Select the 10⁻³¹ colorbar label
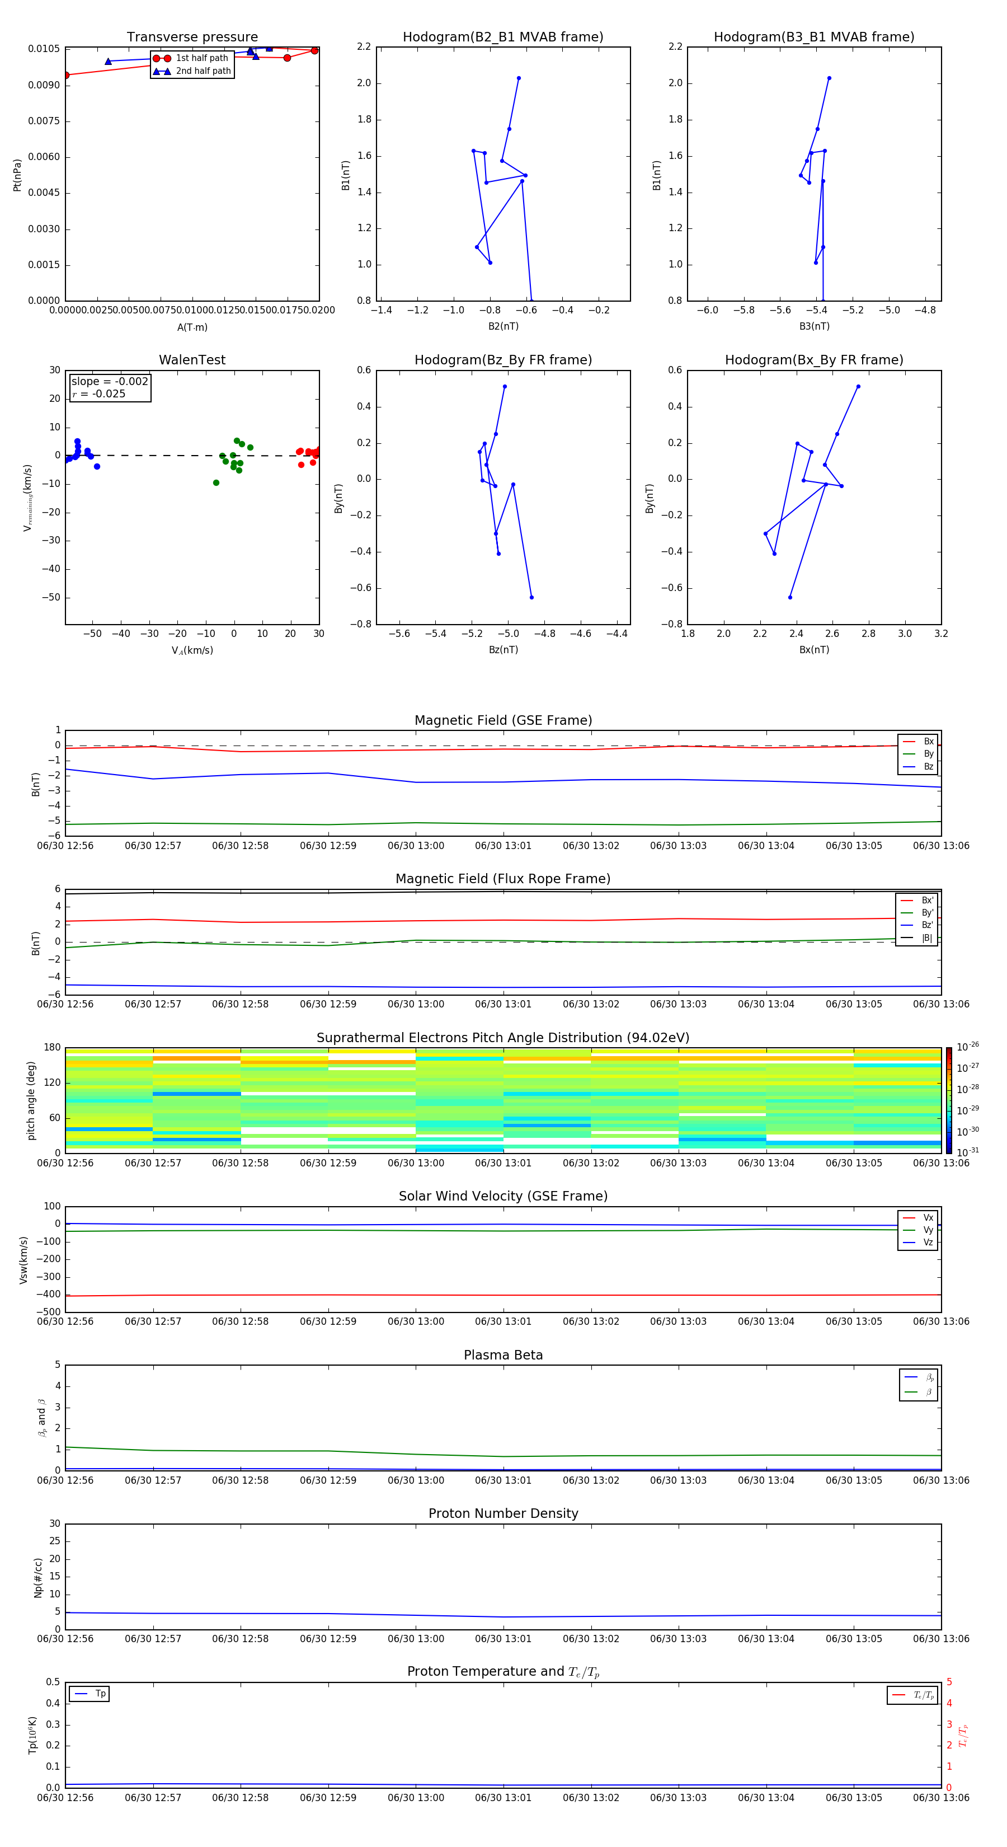Image resolution: width=1007 pixels, height=1847 pixels. [x=968, y=1153]
